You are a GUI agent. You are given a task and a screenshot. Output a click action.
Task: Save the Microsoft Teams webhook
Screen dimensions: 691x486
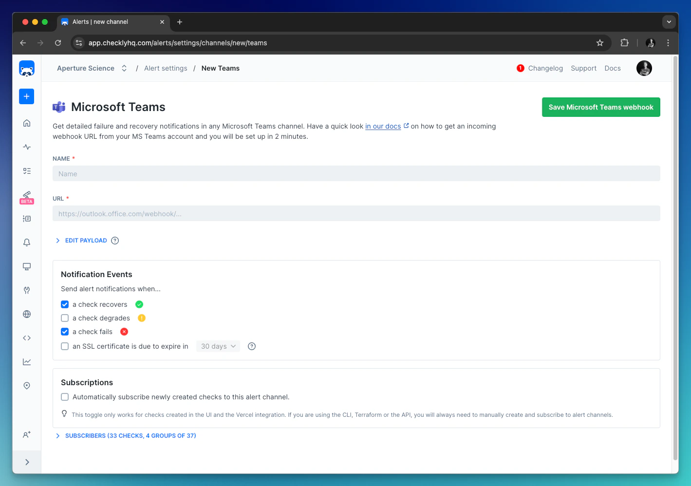click(600, 107)
